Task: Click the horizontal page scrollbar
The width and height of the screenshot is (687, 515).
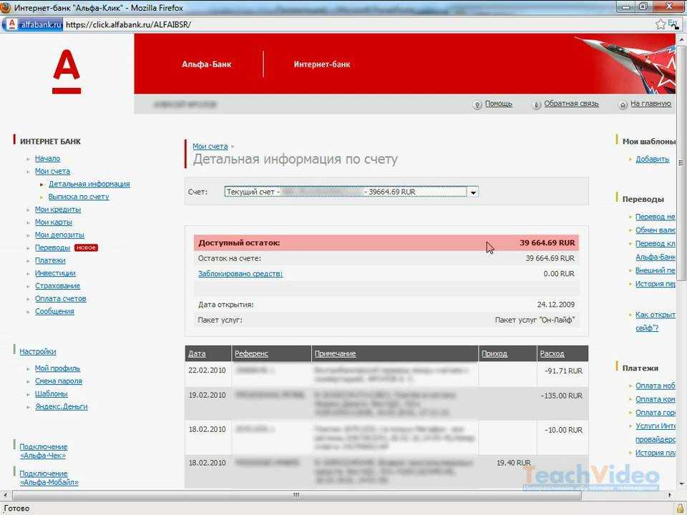Action: pyautogui.click(x=296, y=495)
